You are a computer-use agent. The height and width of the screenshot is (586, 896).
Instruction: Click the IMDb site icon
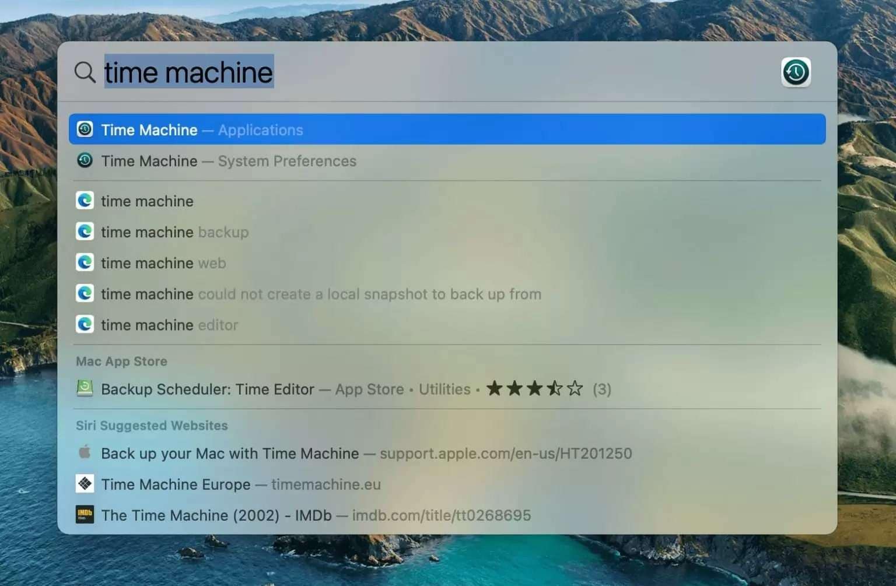(85, 514)
